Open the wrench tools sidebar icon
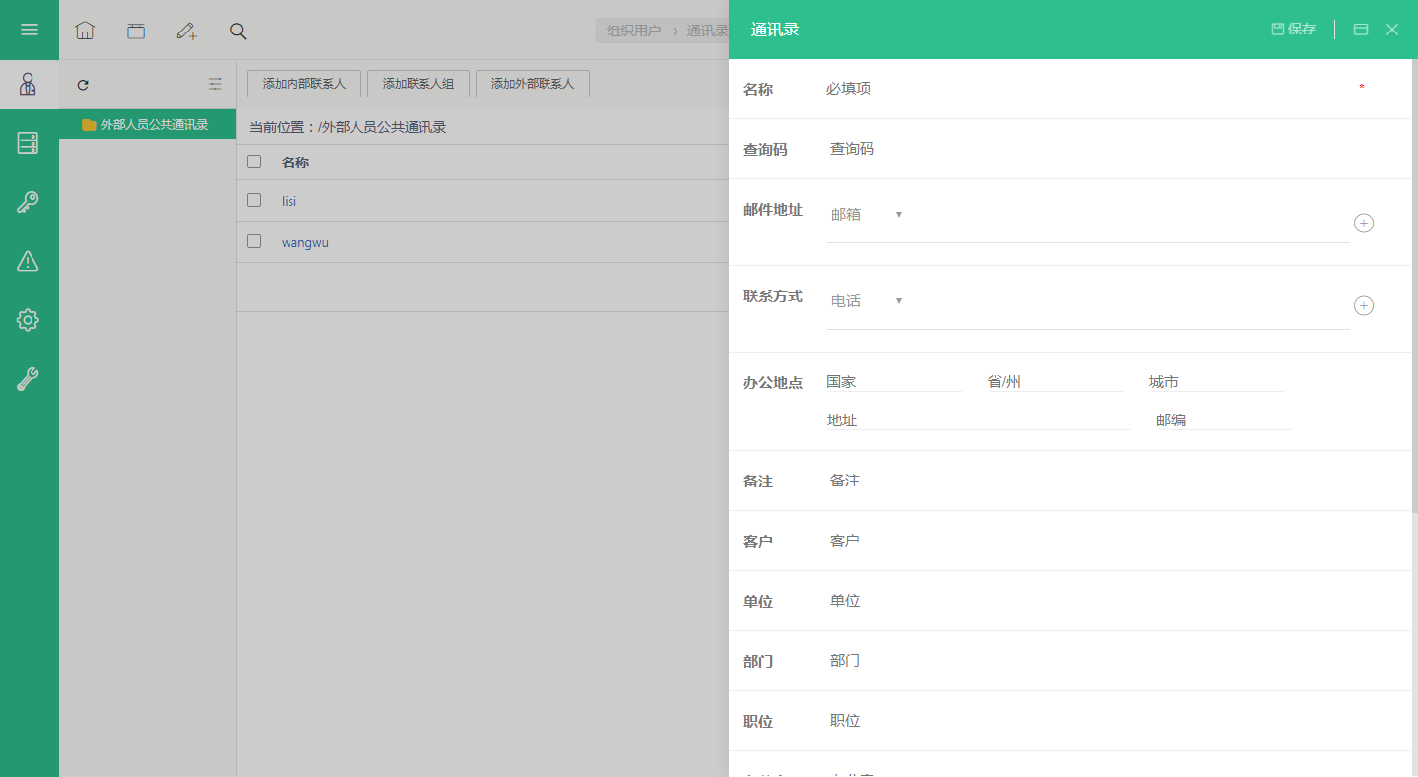The height and width of the screenshot is (777, 1418). 29,379
